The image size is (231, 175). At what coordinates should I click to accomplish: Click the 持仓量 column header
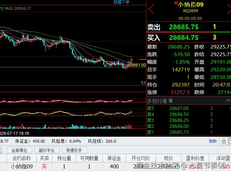(x=64, y=158)
